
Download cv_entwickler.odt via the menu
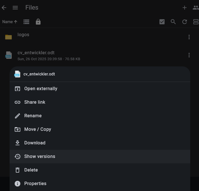[35, 143]
